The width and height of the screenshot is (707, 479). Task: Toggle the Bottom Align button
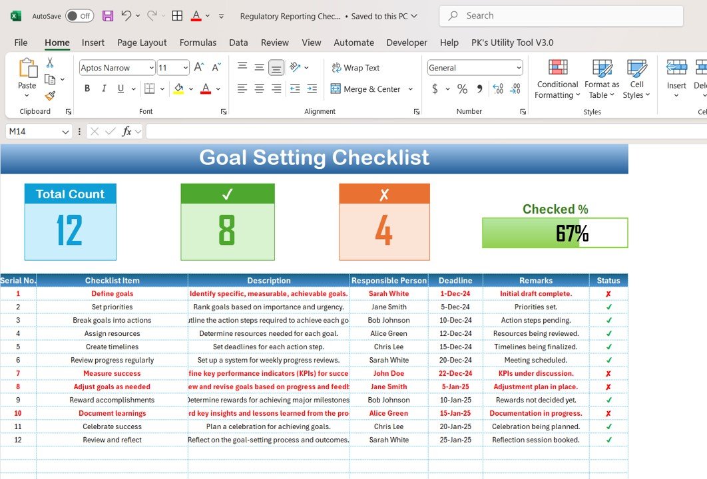tap(276, 68)
